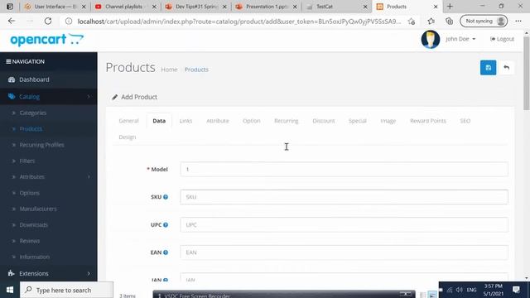Viewport: 530px width, 298px height.
Task: Open a new browser tab
Action: (x=450, y=7)
